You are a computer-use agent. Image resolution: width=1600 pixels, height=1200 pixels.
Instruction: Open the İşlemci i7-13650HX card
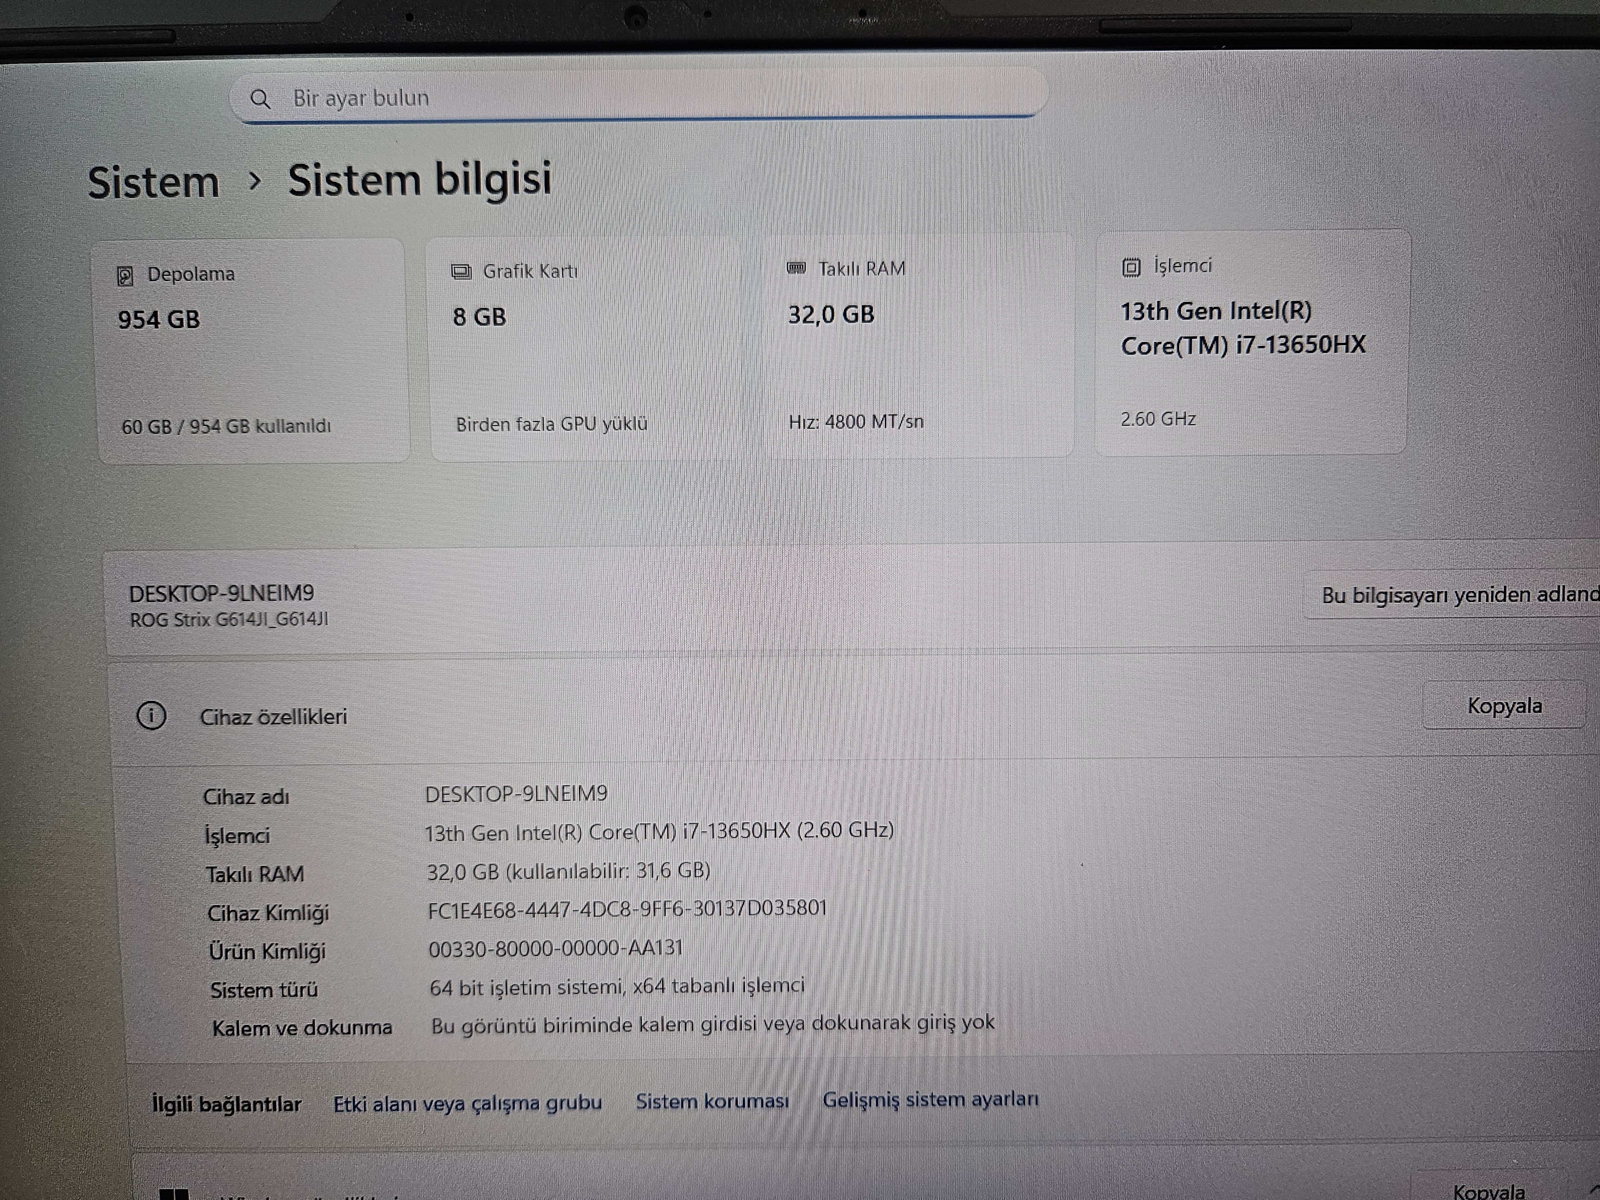click(1251, 344)
